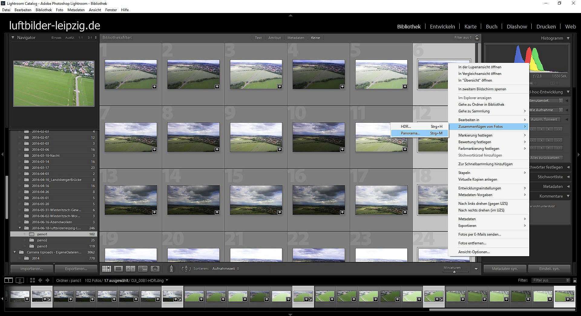Open Benutzerdef. preset dropdown
581x316 pixels.
(x=546, y=101)
